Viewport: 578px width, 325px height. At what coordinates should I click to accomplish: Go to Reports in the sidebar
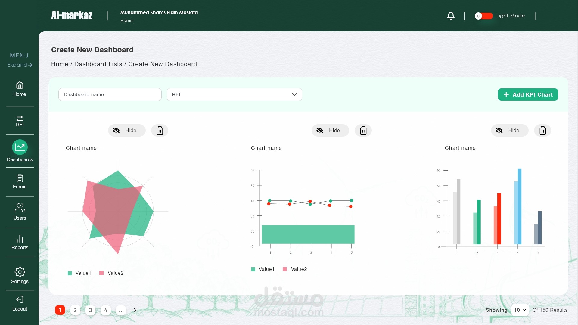20,242
